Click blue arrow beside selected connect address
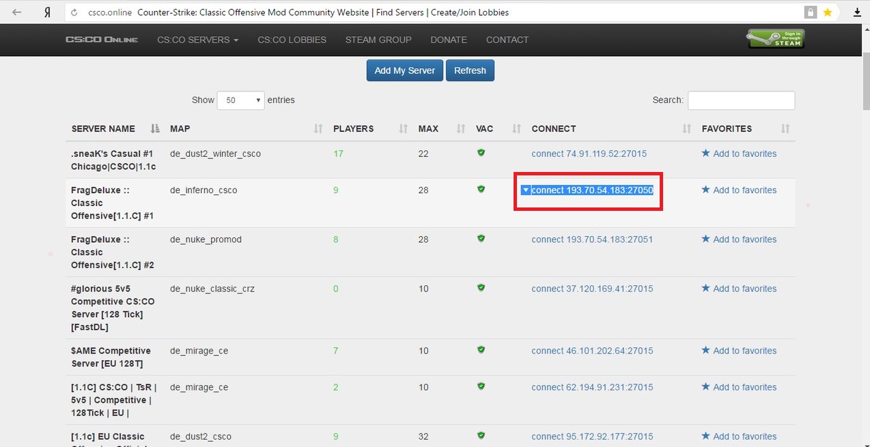Viewport: 870px width, 447px height. point(525,190)
